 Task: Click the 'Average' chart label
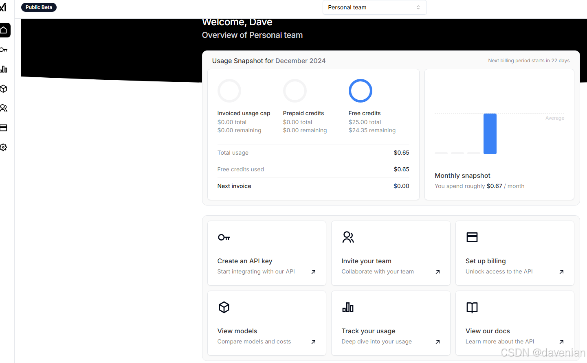point(555,118)
